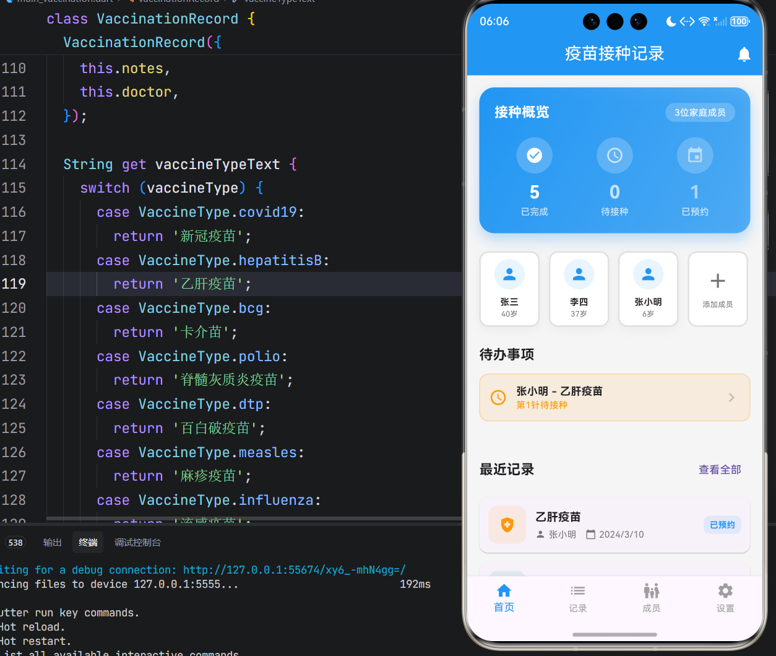The height and width of the screenshot is (656, 776).
Task: Select 张三's avatar icon
Action: pos(509,274)
